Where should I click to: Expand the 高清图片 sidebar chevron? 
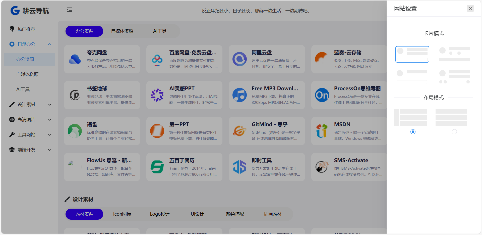point(50,120)
